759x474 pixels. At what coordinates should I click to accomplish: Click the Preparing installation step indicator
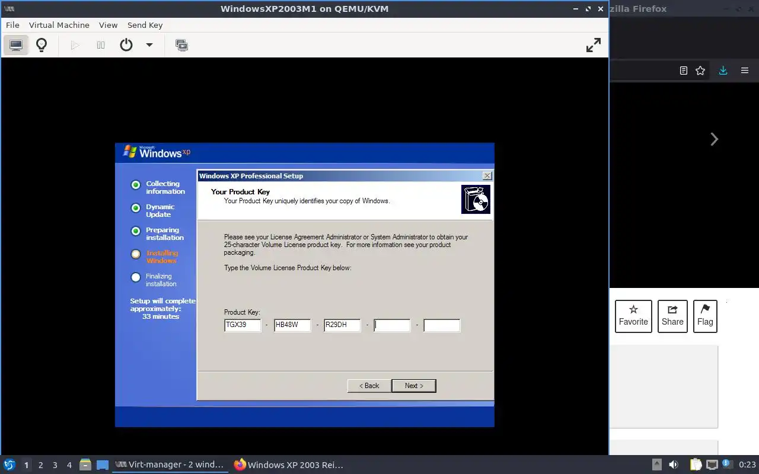coord(136,231)
